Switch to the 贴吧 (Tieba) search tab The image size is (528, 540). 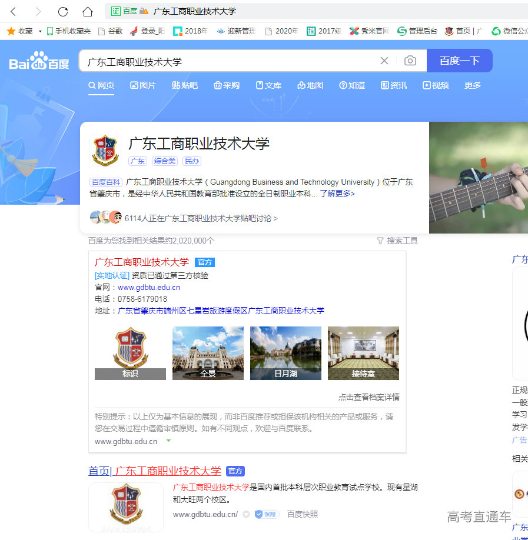[x=184, y=85]
